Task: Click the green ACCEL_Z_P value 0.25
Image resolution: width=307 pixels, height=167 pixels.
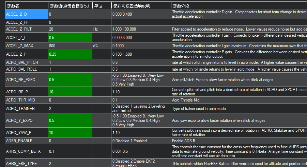Action: [x=70, y=54]
